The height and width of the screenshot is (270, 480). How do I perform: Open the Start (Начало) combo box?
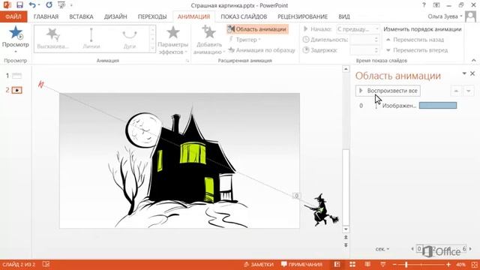(x=358, y=29)
